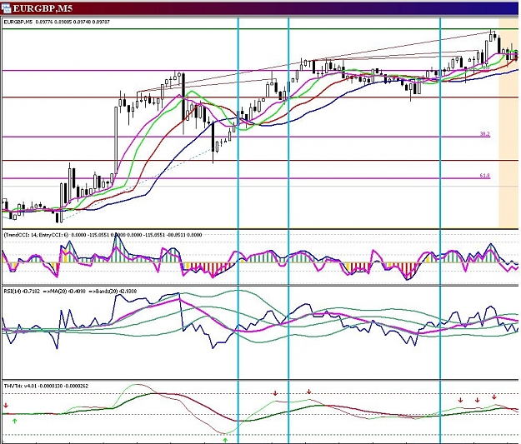Click the Bands(20) value in RSI panel
Screen dimensions: 521x444
(111, 292)
